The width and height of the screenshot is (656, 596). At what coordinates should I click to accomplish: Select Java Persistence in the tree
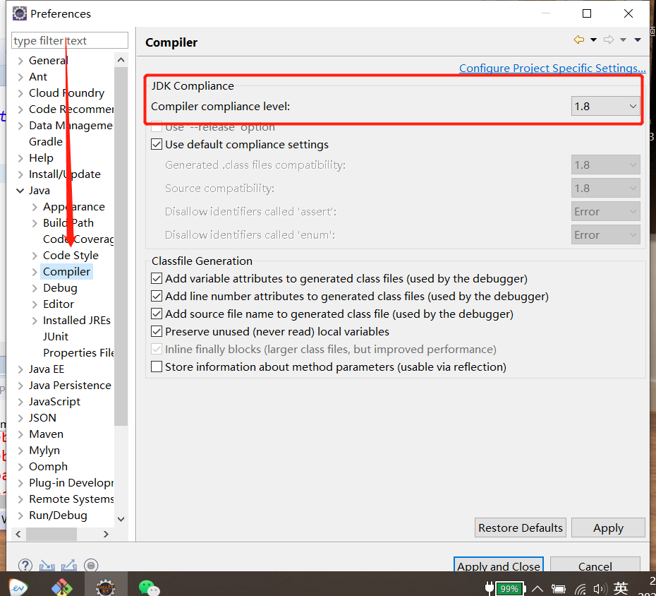(x=70, y=386)
